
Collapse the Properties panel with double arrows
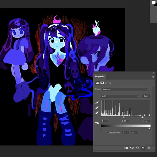click(150, 73)
